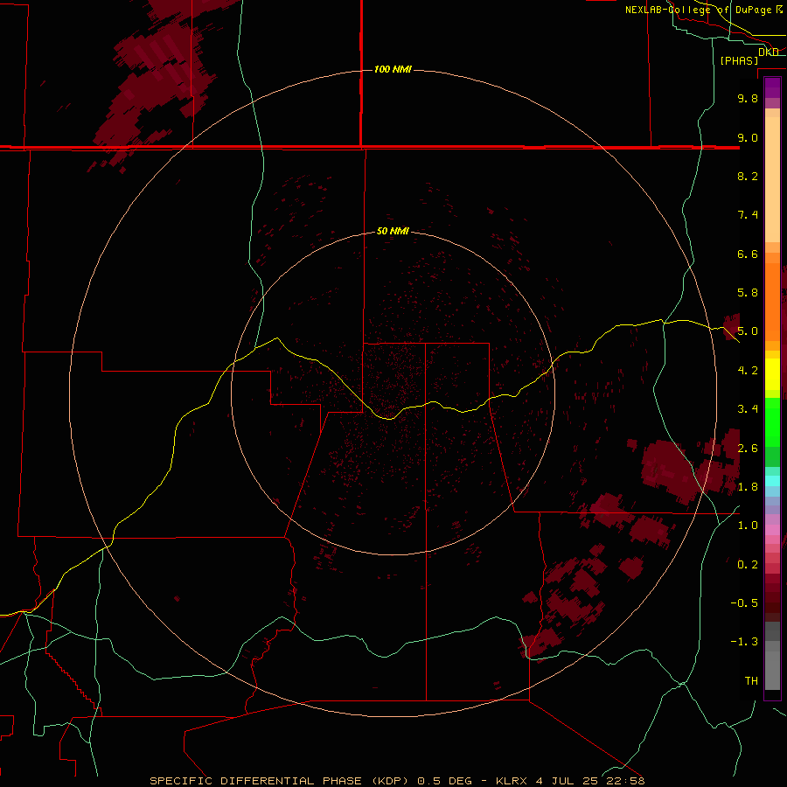Click the 100 NMI range ring label
The image size is (787, 787).
[x=393, y=69]
